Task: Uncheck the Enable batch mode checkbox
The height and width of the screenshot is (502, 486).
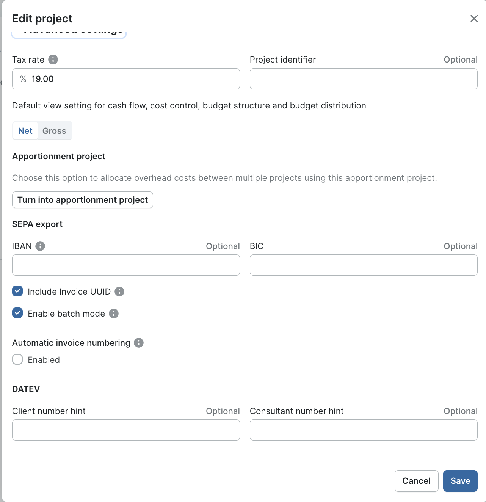Action: point(17,313)
